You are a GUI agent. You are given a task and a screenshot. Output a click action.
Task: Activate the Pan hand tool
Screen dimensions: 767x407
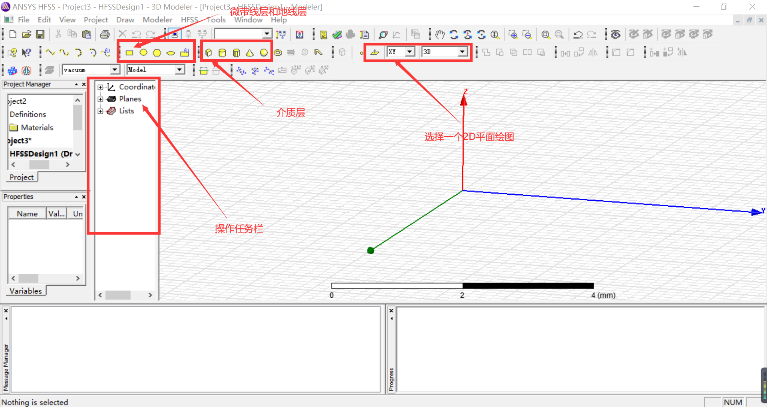click(x=440, y=35)
